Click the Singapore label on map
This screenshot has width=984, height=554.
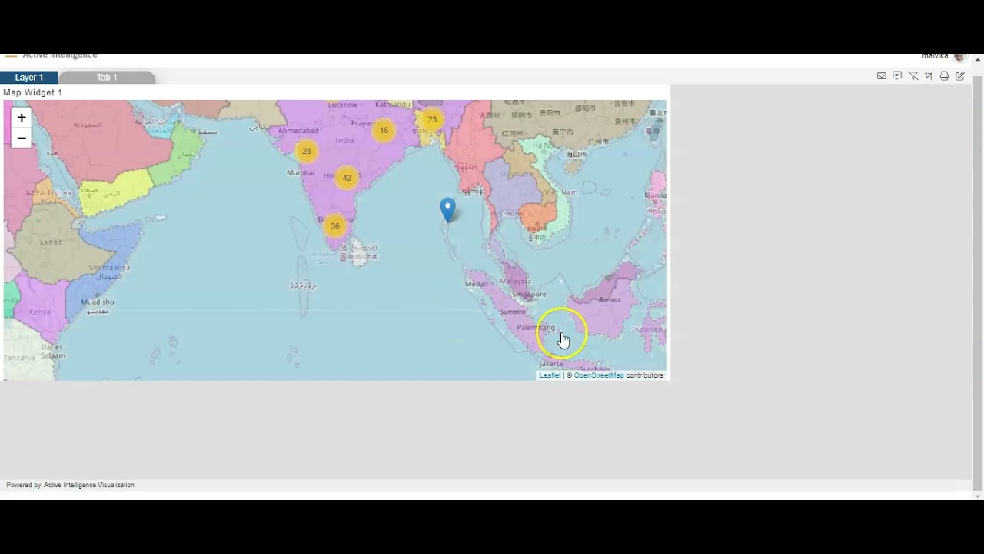pyautogui.click(x=529, y=295)
